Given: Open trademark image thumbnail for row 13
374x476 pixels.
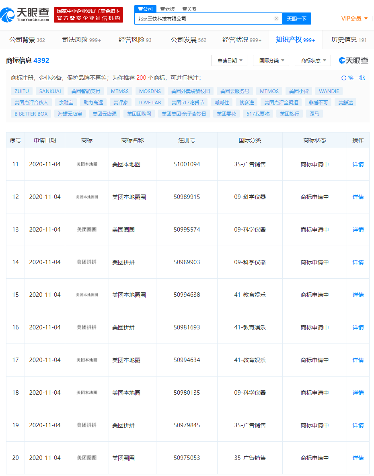Looking at the screenshot, I should (x=87, y=230).
